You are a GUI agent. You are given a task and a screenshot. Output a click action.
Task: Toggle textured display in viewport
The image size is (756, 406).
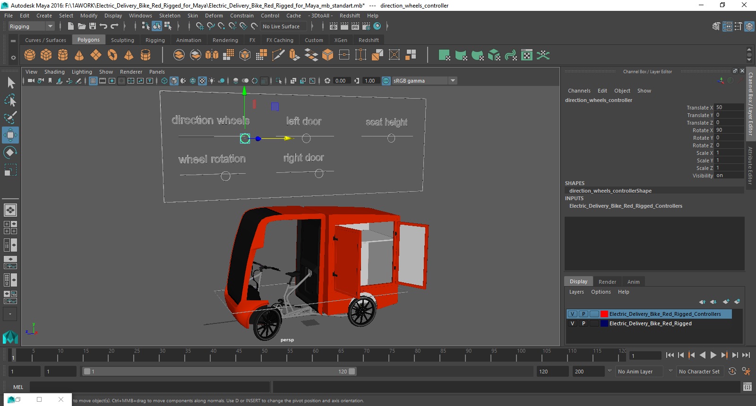coord(202,81)
